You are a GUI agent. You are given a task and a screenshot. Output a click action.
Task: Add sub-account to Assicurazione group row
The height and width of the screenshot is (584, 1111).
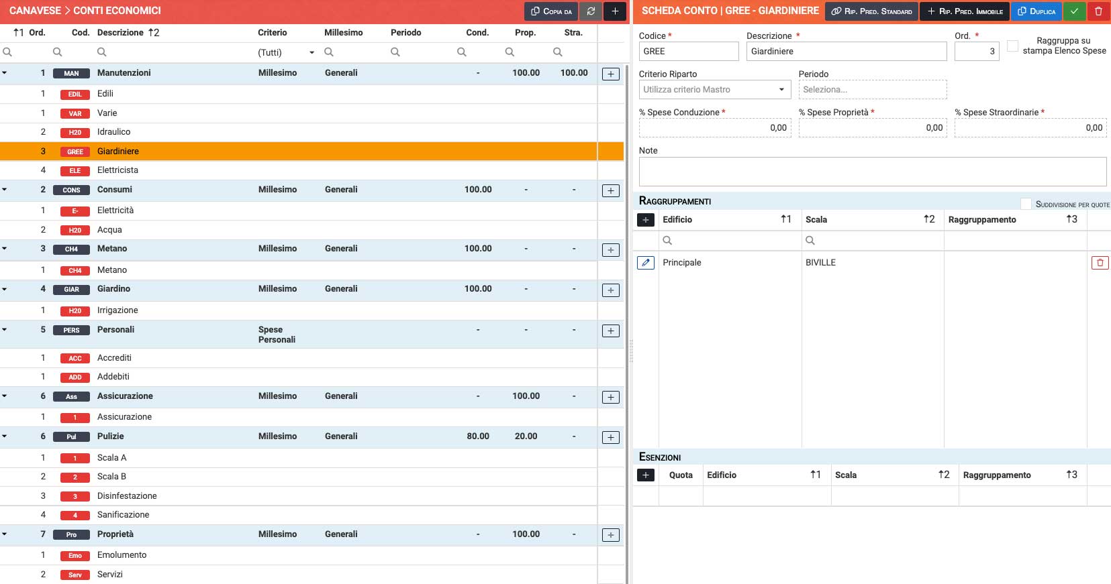(x=611, y=398)
